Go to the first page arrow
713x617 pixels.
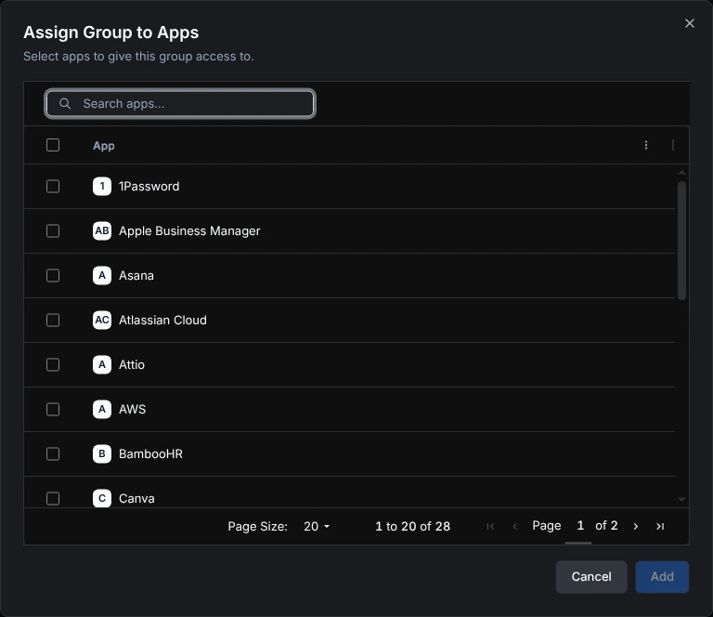(x=490, y=527)
